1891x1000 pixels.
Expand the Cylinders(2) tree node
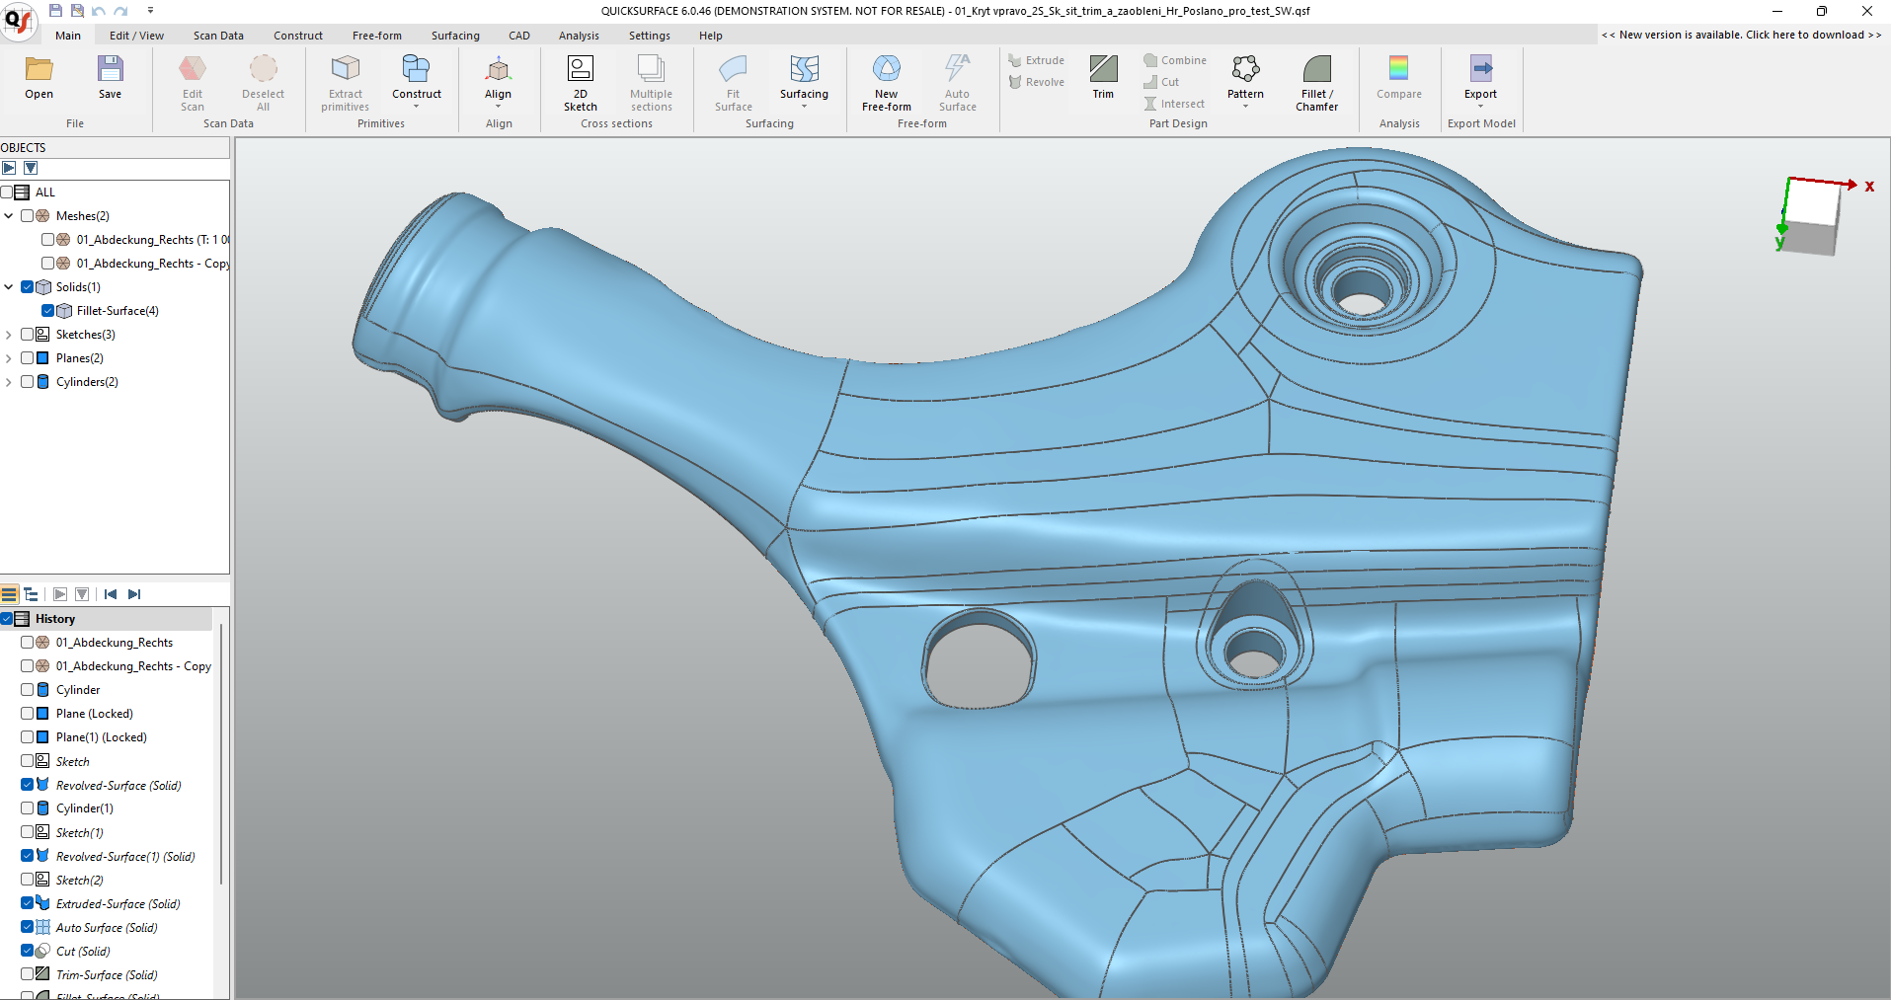click(9, 382)
